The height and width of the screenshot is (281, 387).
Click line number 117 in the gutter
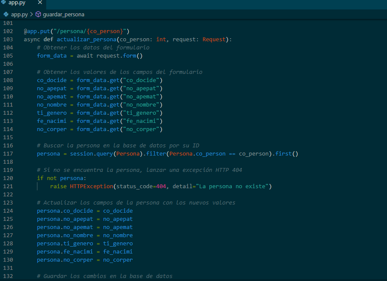click(8, 154)
